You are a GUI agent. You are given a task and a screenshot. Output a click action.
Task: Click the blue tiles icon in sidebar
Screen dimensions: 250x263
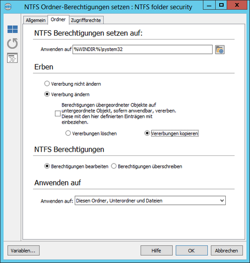pos(13,29)
